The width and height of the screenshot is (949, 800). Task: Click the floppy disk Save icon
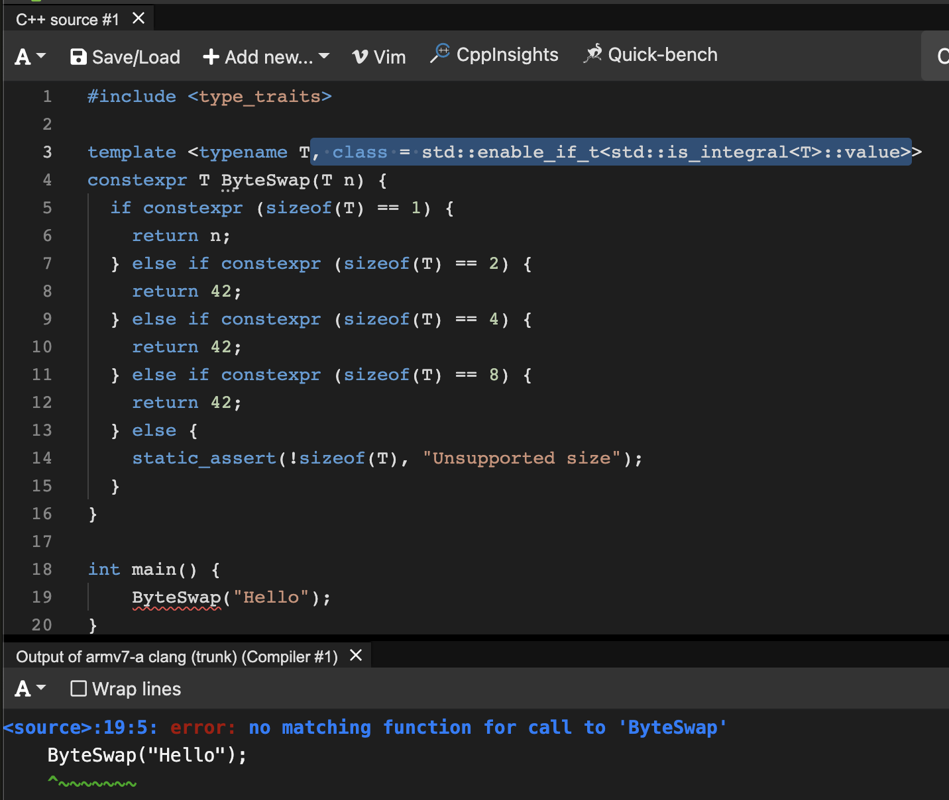[78, 57]
